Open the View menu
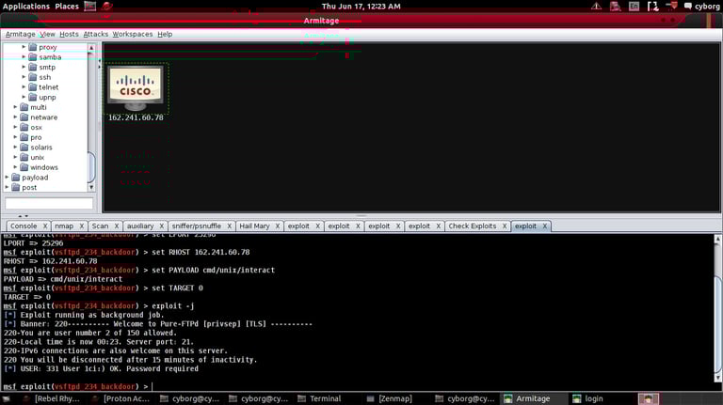 [47, 34]
